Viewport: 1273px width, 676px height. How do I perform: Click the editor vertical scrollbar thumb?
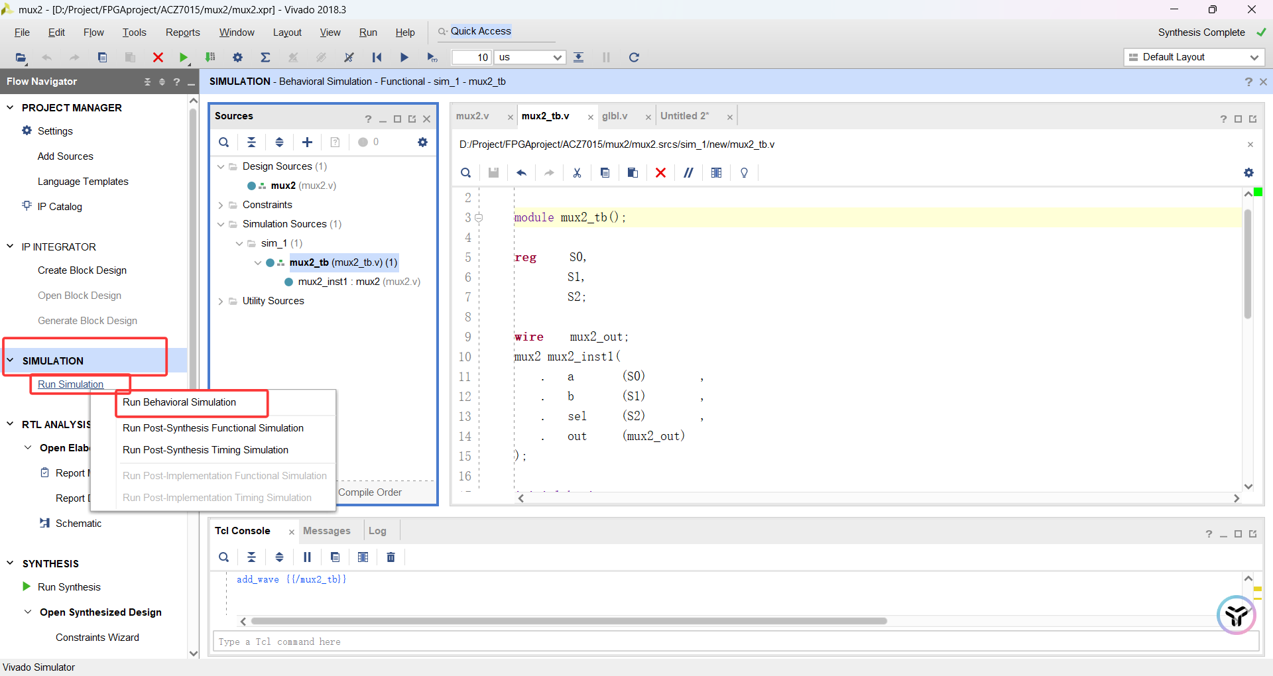tap(1248, 264)
